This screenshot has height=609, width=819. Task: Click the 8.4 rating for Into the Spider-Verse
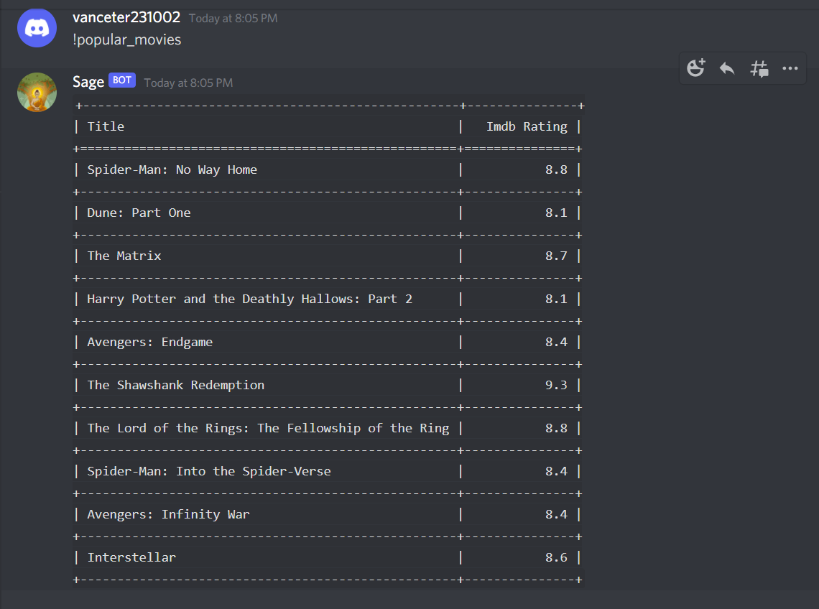coord(556,472)
